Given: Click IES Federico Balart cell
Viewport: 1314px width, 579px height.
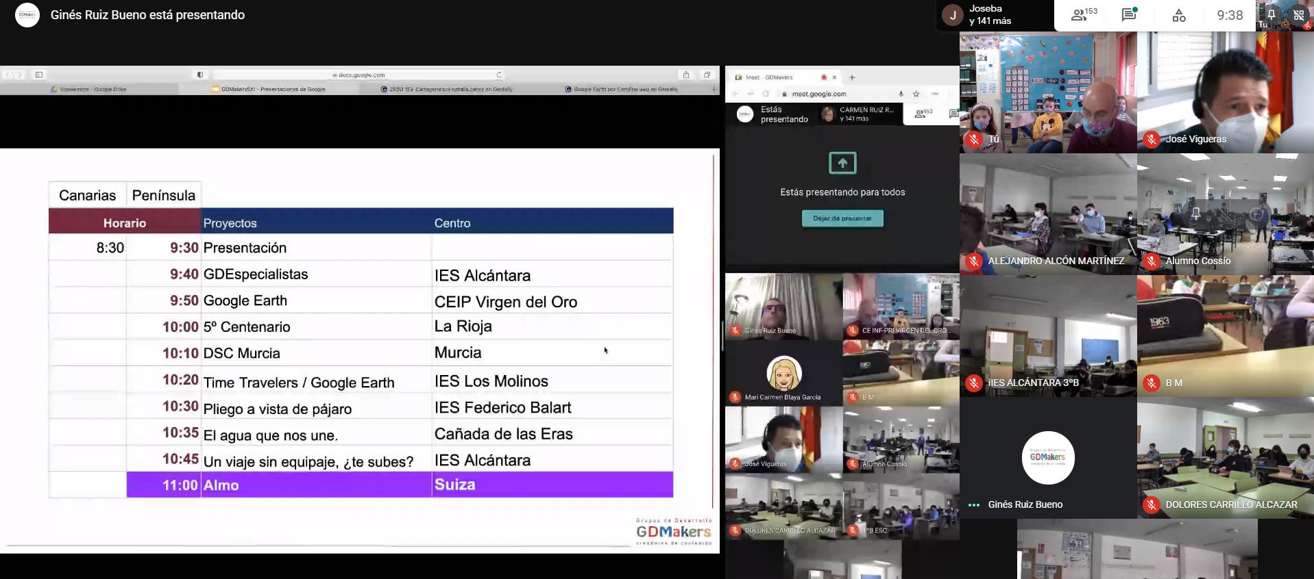Looking at the screenshot, I should click(552, 407).
